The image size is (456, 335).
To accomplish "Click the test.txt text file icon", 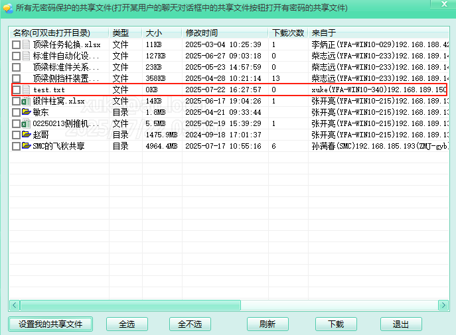I will coord(27,90).
